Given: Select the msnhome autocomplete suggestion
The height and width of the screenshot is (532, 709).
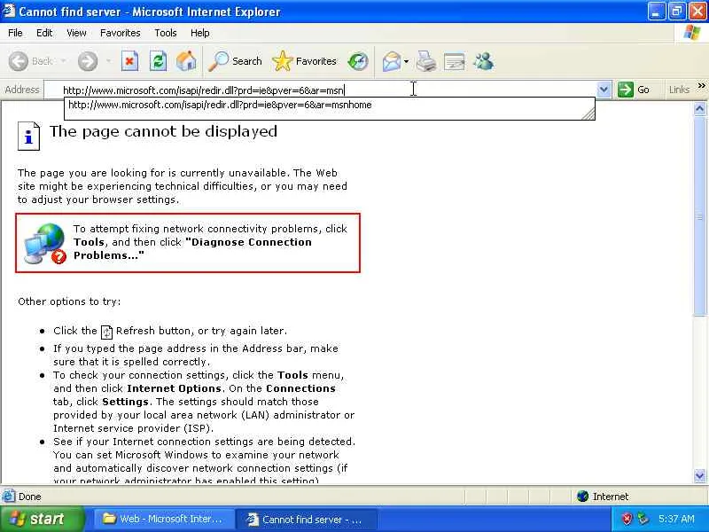Looking at the screenshot, I should [x=329, y=105].
